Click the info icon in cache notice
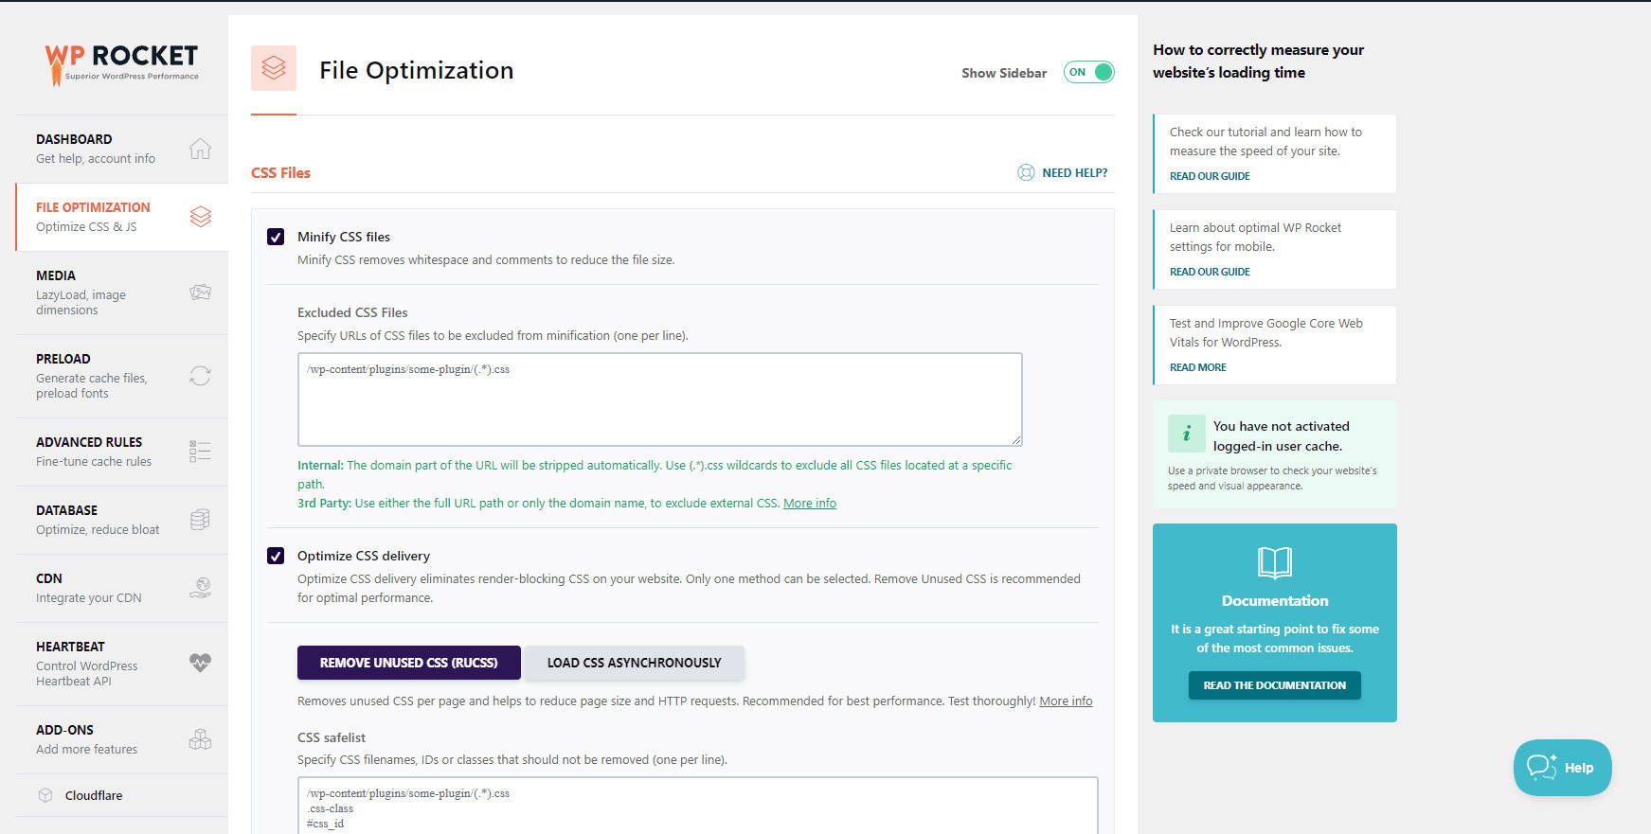This screenshot has width=1651, height=834. (1187, 434)
